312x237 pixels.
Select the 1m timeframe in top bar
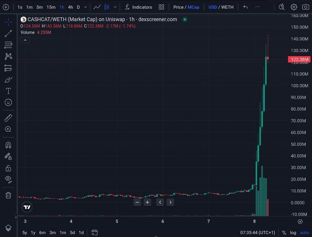point(29,7)
